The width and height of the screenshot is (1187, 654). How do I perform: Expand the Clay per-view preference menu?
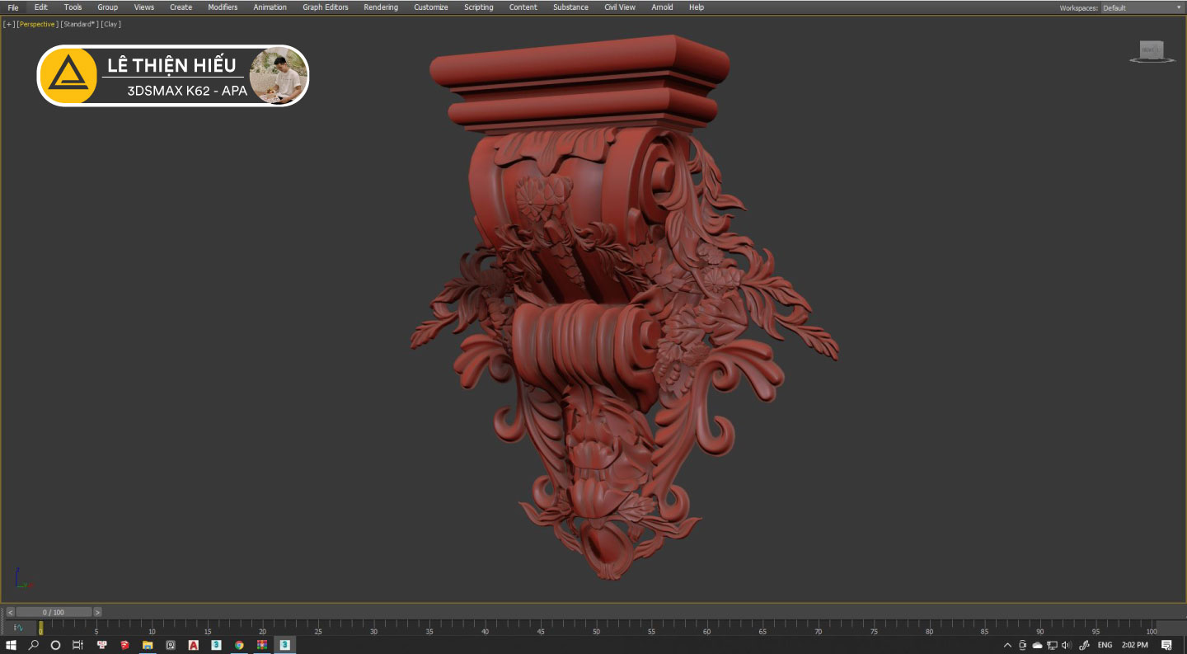110,24
